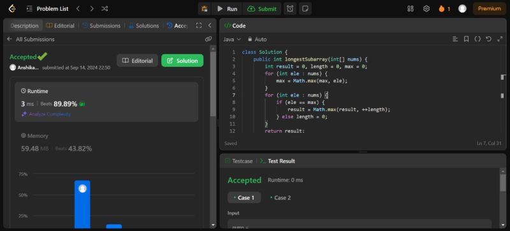510x231 pixels.
Task: Click the curly braces icon
Action: click(x=477, y=39)
